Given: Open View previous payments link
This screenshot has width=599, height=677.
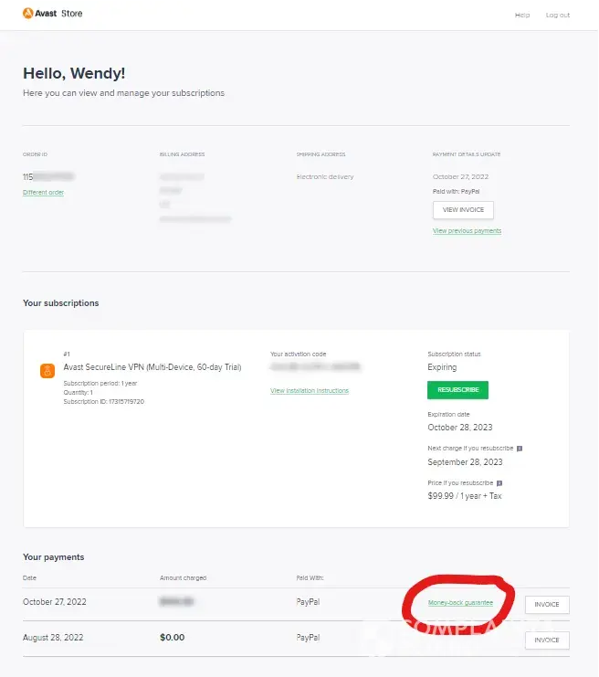Looking at the screenshot, I should click(x=467, y=231).
